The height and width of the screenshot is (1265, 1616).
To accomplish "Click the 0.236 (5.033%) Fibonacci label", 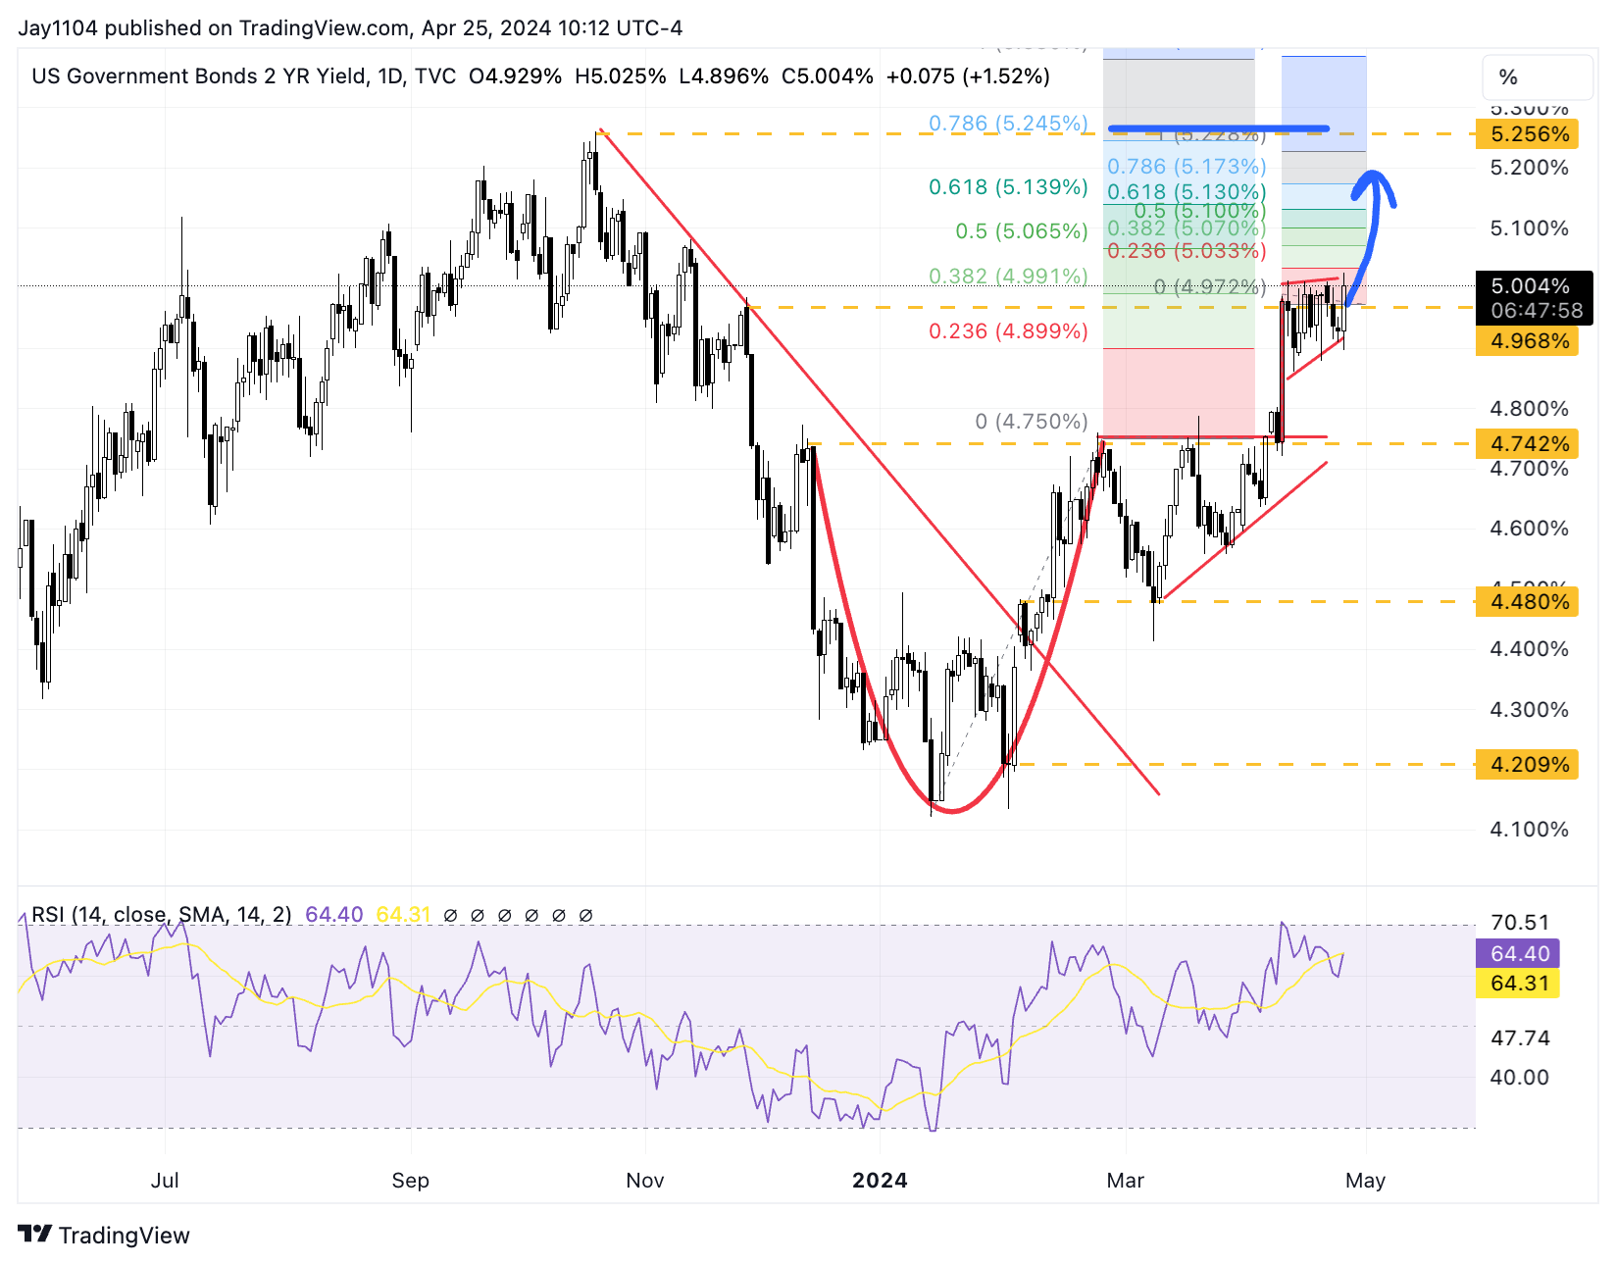I will (1187, 251).
